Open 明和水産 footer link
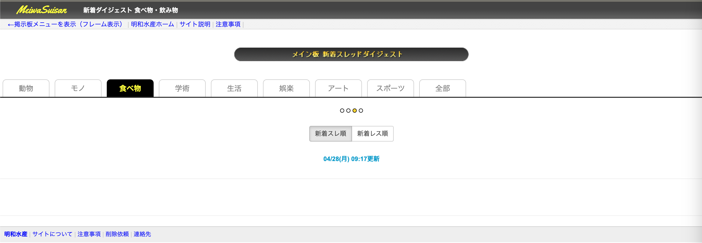This screenshot has height=243, width=702. click(16, 234)
